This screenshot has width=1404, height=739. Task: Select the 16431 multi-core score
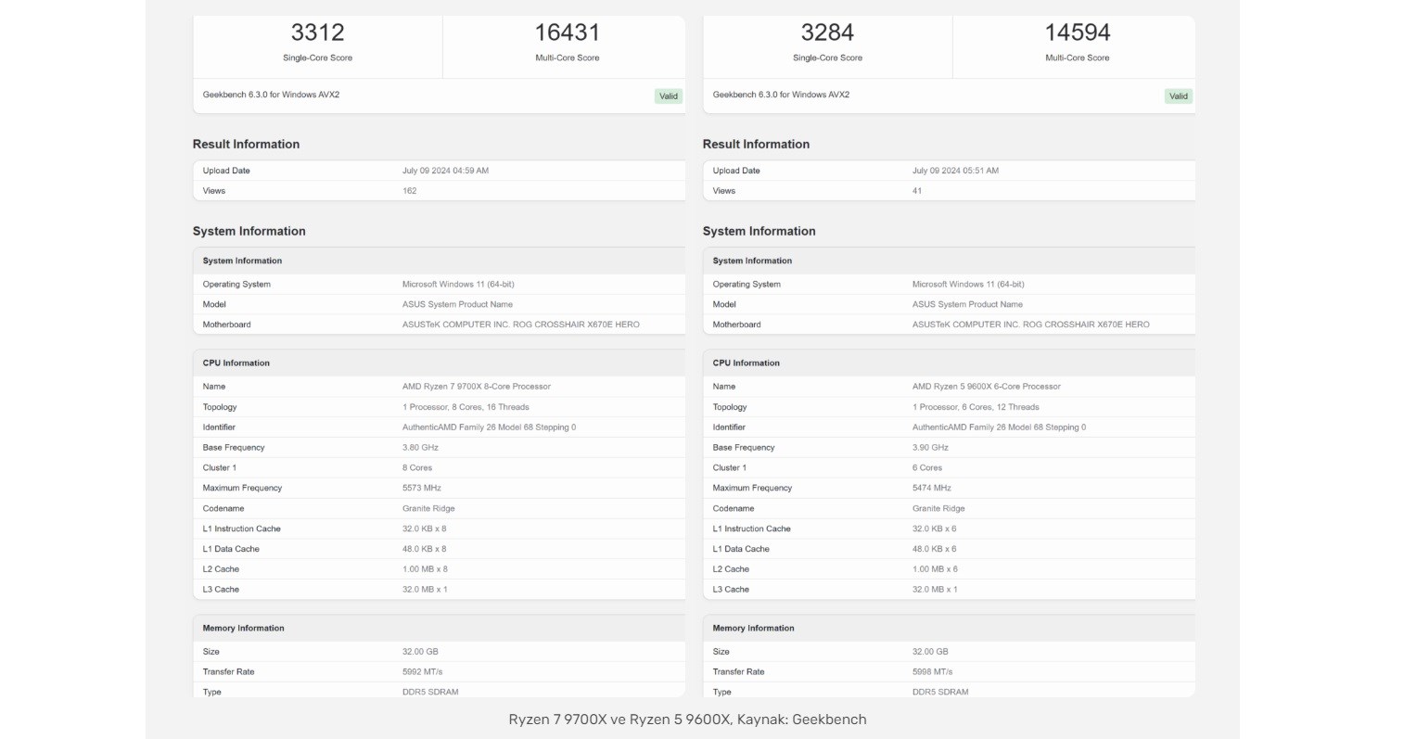click(567, 32)
